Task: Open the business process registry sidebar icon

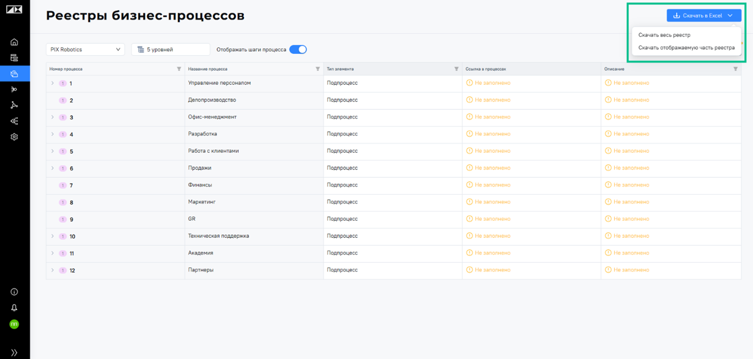Action: pos(14,73)
